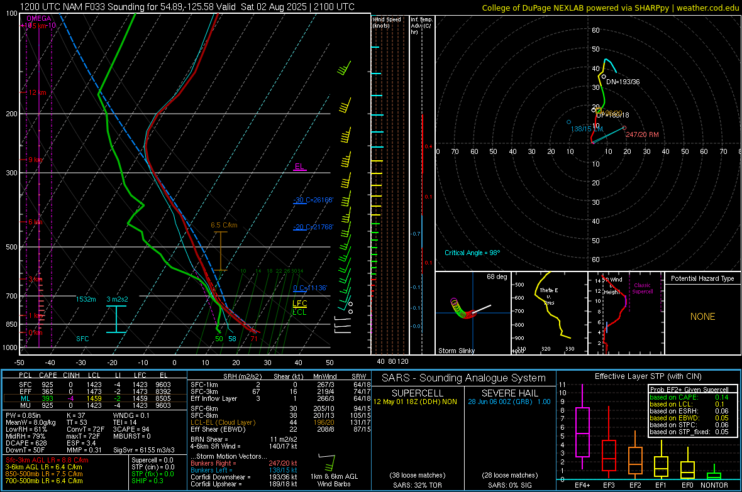This screenshot has height=492, width=742.
Task: Click the sounding title with valid time
Action: (187, 7)
